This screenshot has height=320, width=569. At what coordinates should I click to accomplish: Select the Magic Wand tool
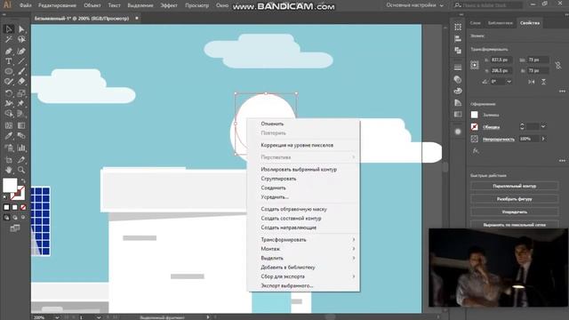coord(9,39)
